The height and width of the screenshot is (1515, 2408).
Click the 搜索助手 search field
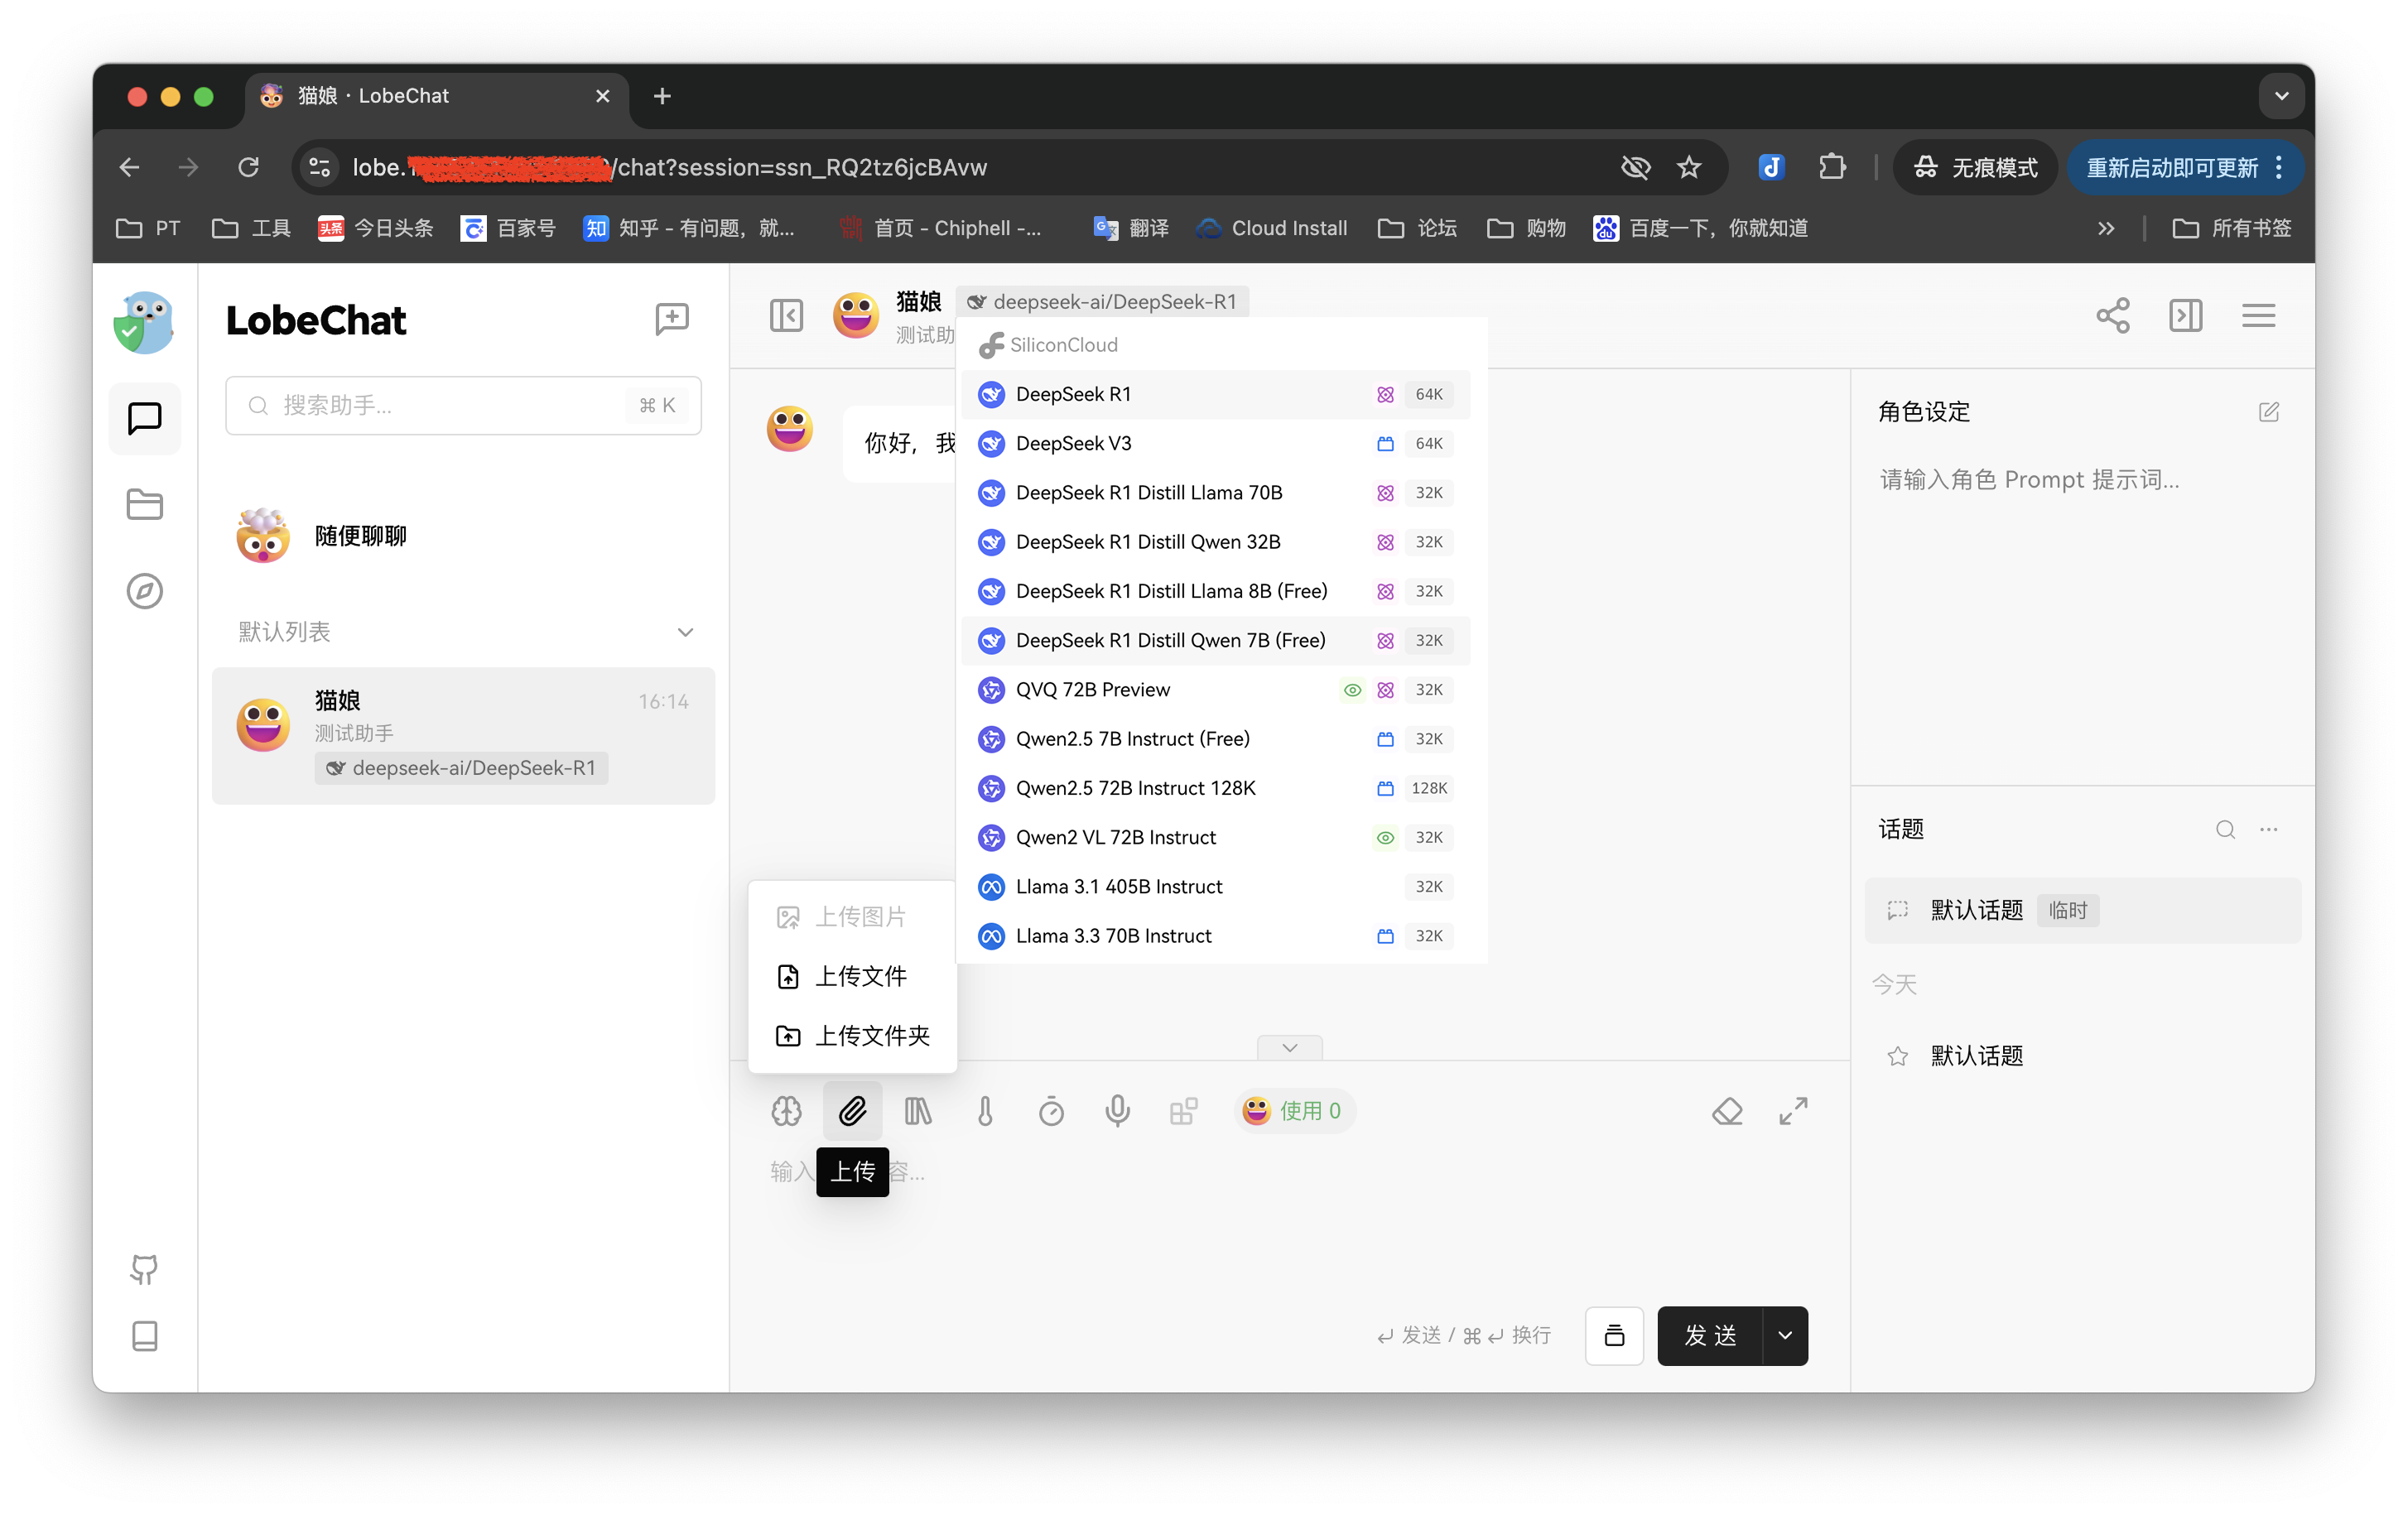pyautogui.click(x=463, y=405)
